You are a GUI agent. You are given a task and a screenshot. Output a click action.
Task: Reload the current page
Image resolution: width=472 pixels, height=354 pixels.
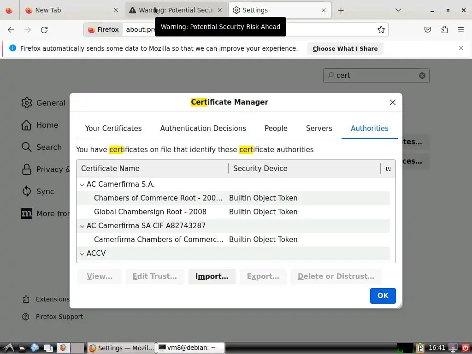44,30
